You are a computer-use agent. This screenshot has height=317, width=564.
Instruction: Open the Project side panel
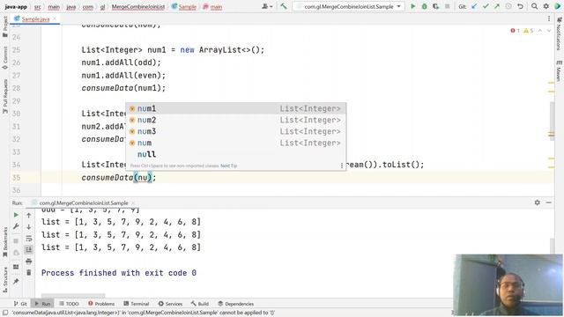click(4, 26)
